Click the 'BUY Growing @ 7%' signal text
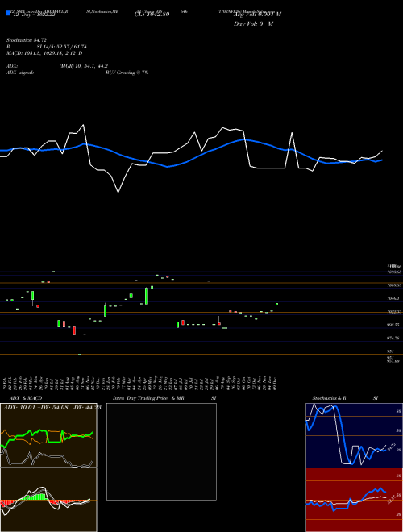 [x=127, y=73]
